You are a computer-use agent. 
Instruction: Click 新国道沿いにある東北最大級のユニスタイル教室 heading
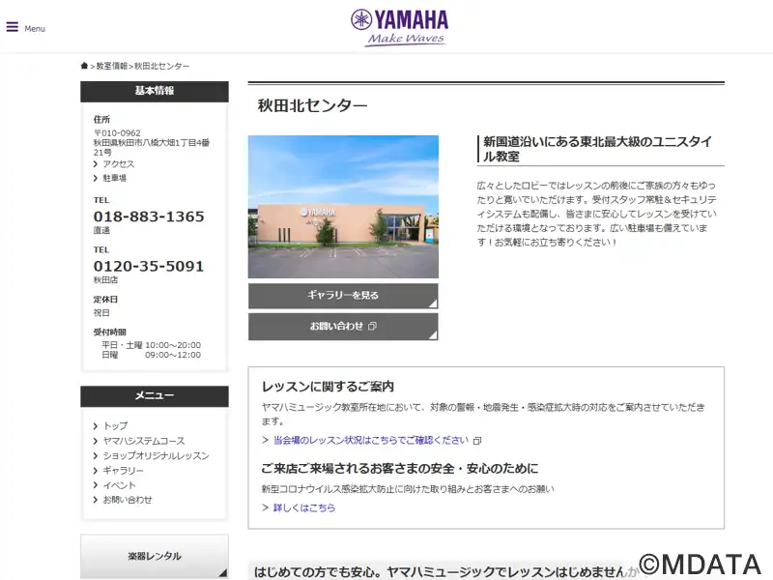coord(597,149)
